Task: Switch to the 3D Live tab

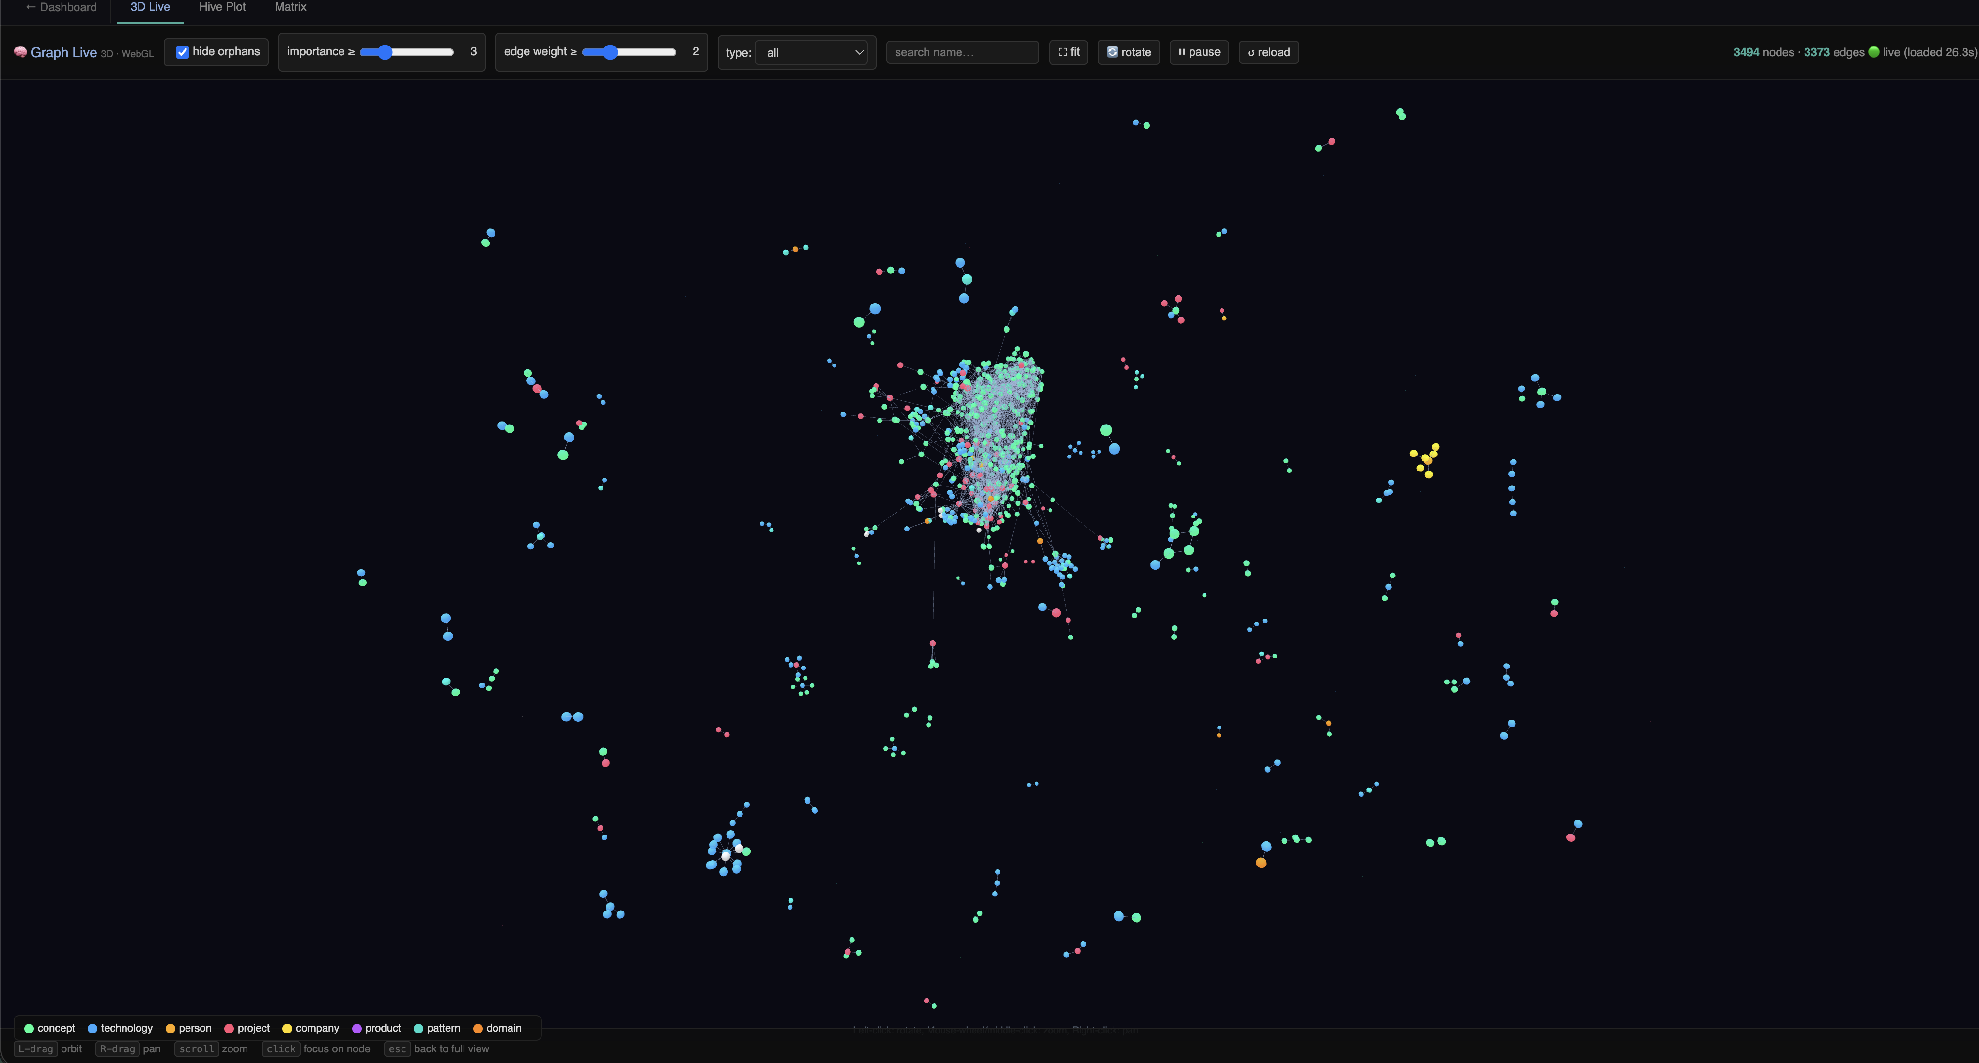Action: coord(150,7)
